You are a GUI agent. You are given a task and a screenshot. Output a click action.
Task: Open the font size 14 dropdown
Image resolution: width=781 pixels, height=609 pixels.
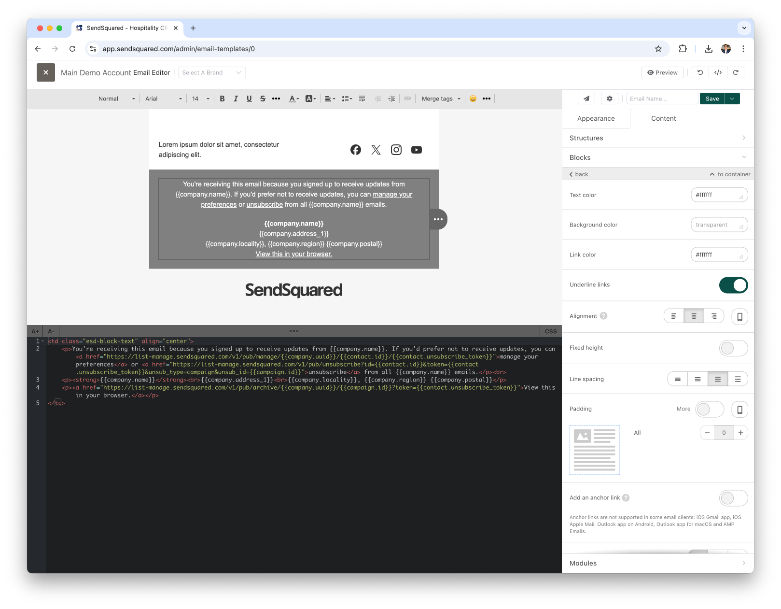[201, 99]
